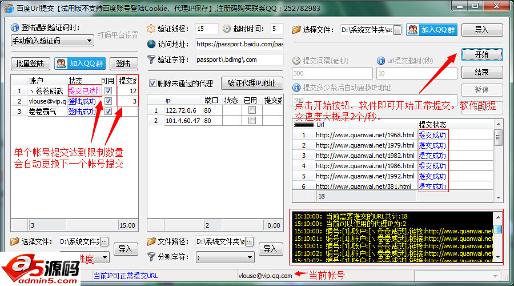Click the gear icon next to 验证线程

point(151,29)
